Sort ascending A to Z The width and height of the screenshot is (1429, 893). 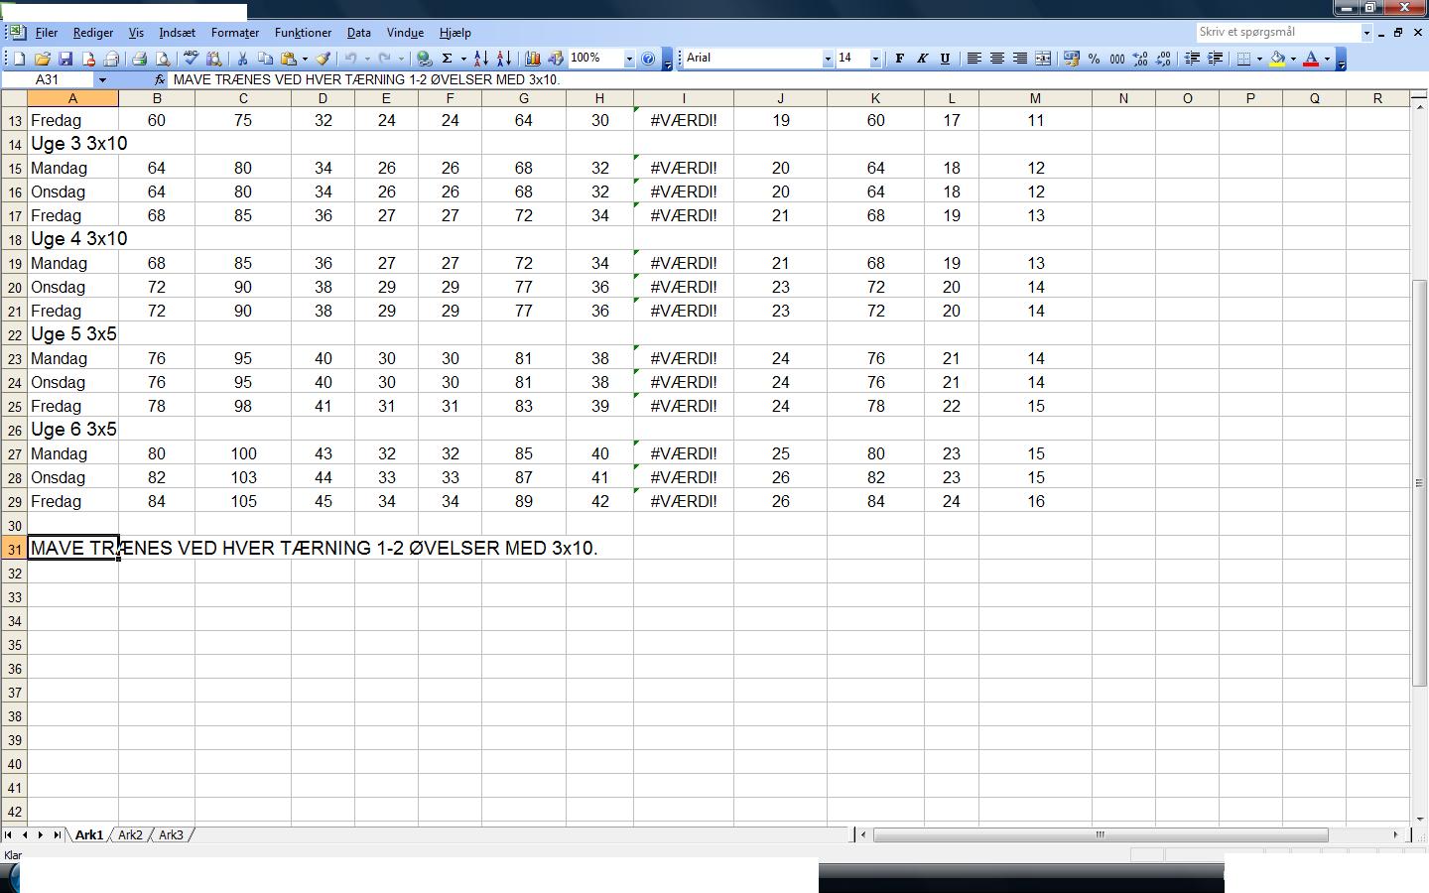click(481, 59)
